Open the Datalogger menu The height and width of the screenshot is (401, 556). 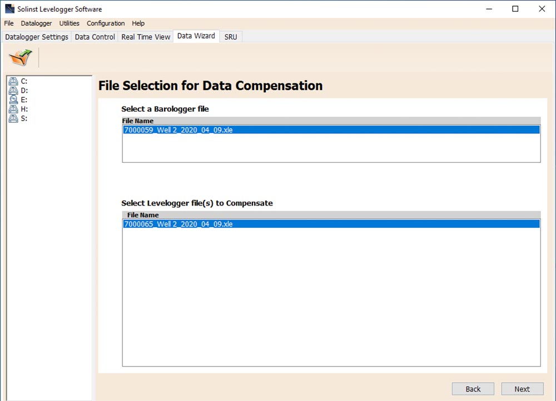(x=36, y=23)
